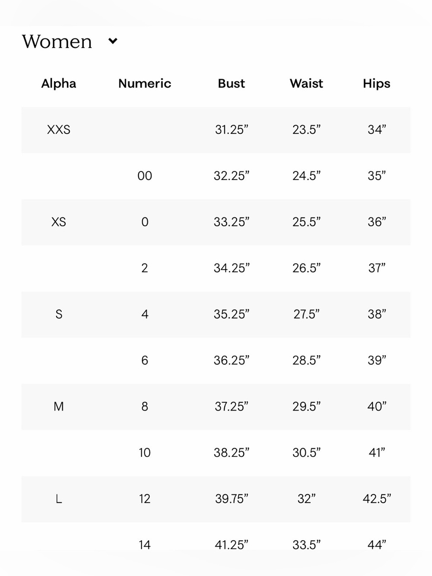432x576 pixels.
Task: Click the 26.5” waist value
Action: click(306, 268)
